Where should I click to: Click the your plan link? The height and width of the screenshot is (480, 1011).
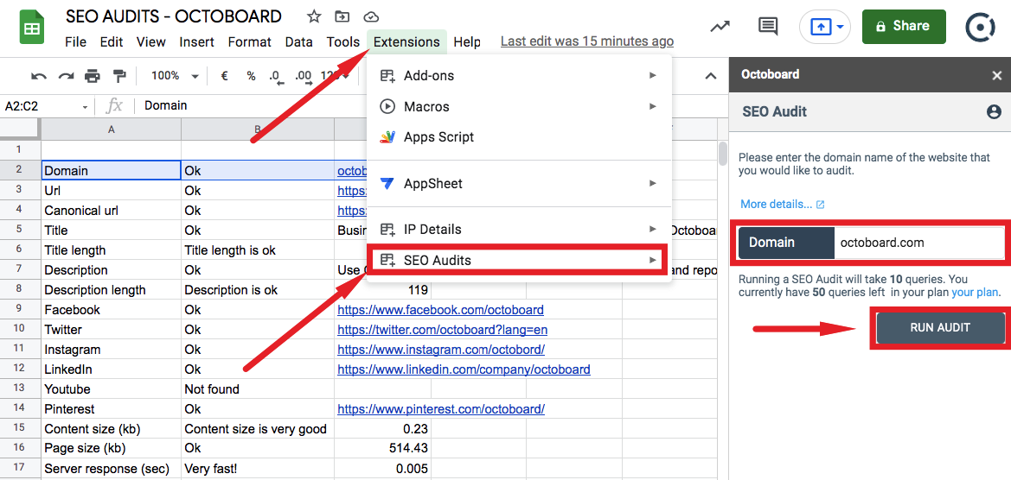tap(976, 293)
